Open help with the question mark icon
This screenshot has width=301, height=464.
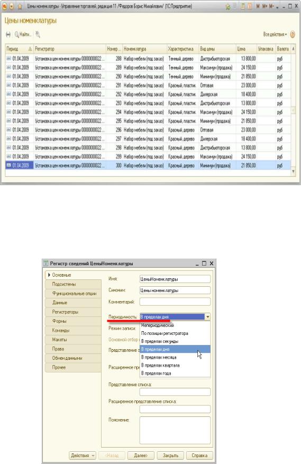293,34
